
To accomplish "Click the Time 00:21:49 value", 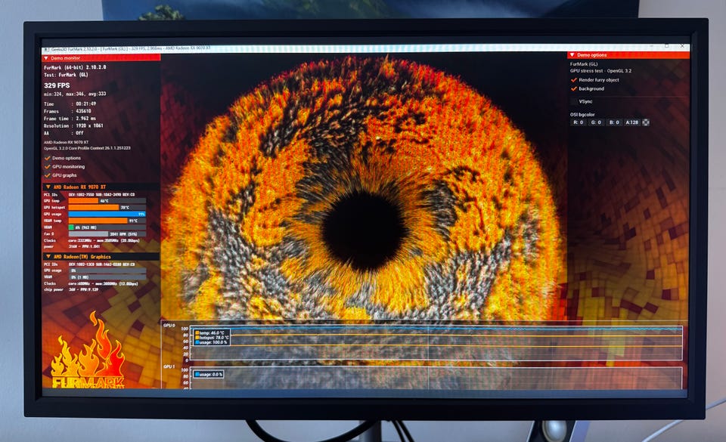I will [86, 104].
